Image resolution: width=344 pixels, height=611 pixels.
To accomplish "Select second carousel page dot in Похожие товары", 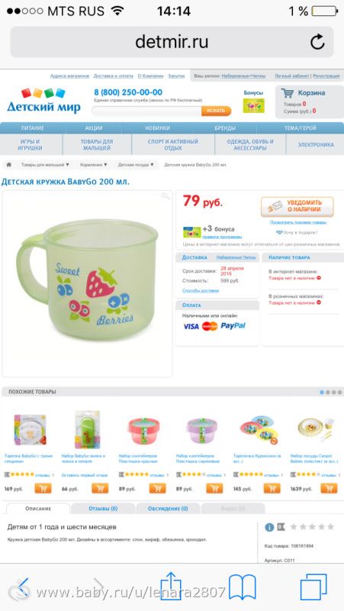I will pyautogui.click(x=328, y=393).
